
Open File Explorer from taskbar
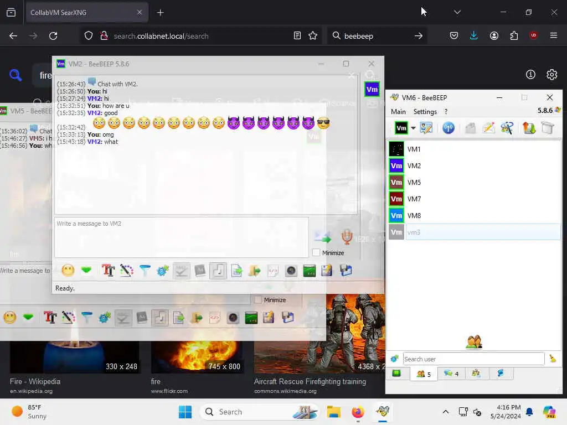tap(333, 412)
